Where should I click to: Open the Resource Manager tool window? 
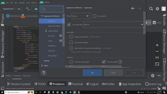pos(3,44)
